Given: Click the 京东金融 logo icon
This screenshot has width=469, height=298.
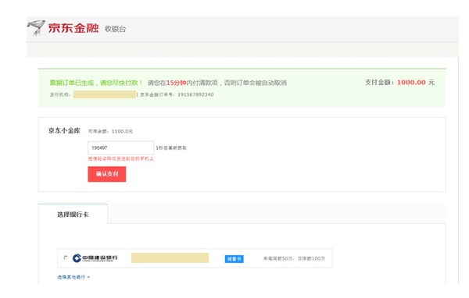Looking at the screenshot, I should pos(36,28).
